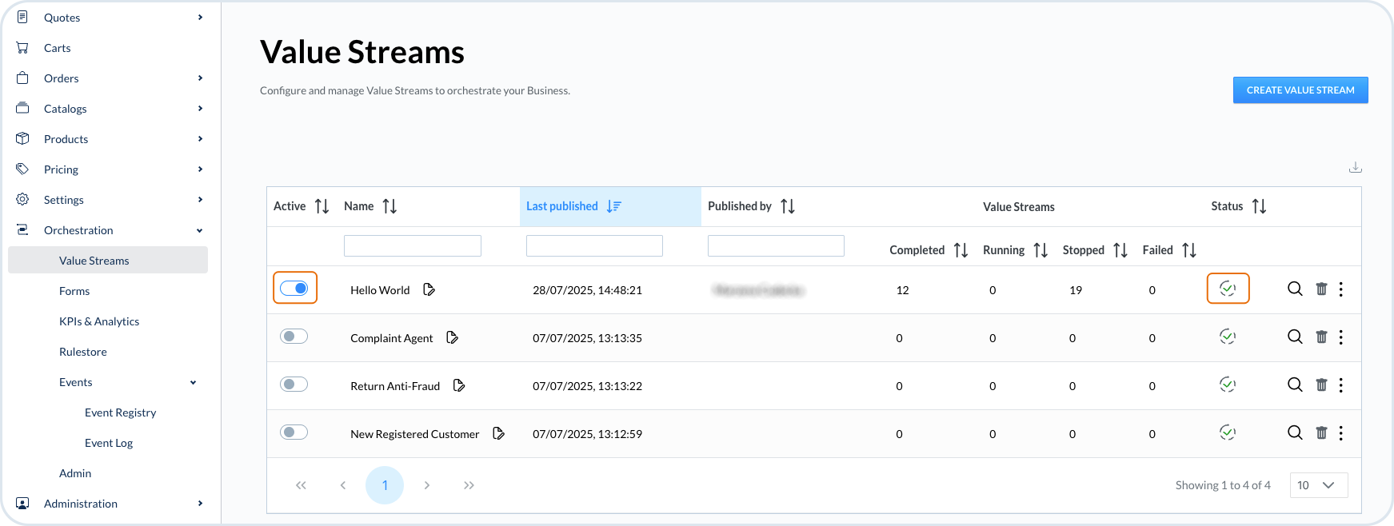Delete the Complaint Agent value stream
This screenshot has height=526, width=1394.
[x=1321, y=337]
